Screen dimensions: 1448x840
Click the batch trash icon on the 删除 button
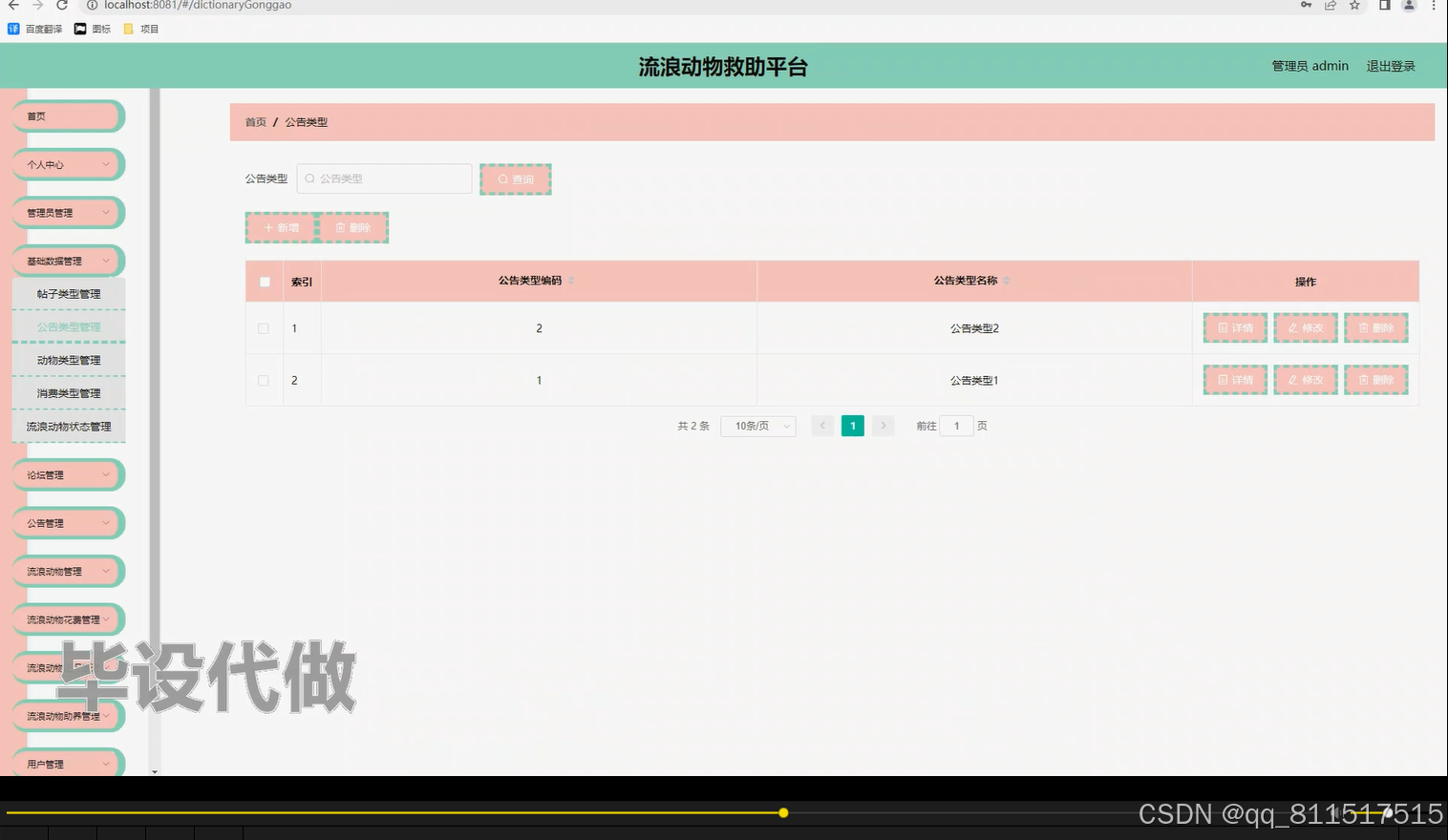click(x=341, y=227)
